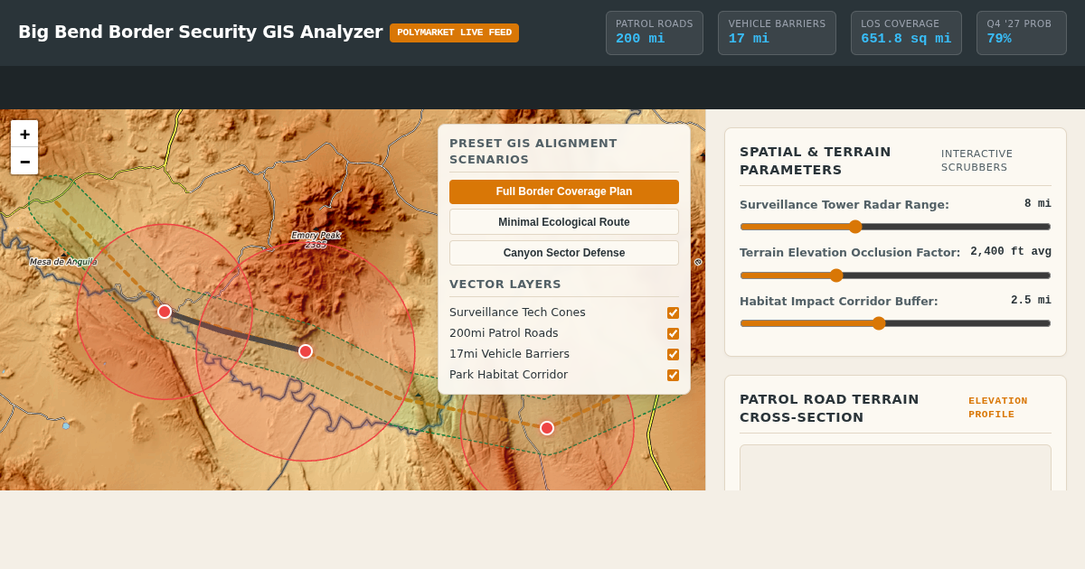
Task: Click the Big Bend Border Security GIS Analyzer title
Action: click(x=201, y=33)
